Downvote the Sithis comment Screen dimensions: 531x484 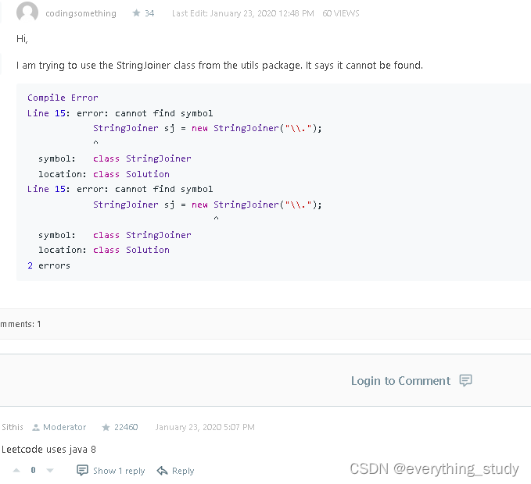(50, 470)
